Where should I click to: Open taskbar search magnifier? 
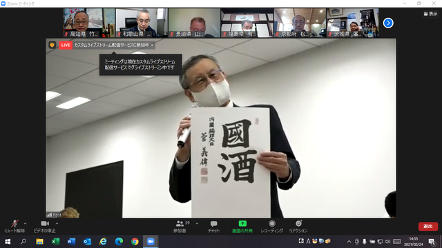23,242
